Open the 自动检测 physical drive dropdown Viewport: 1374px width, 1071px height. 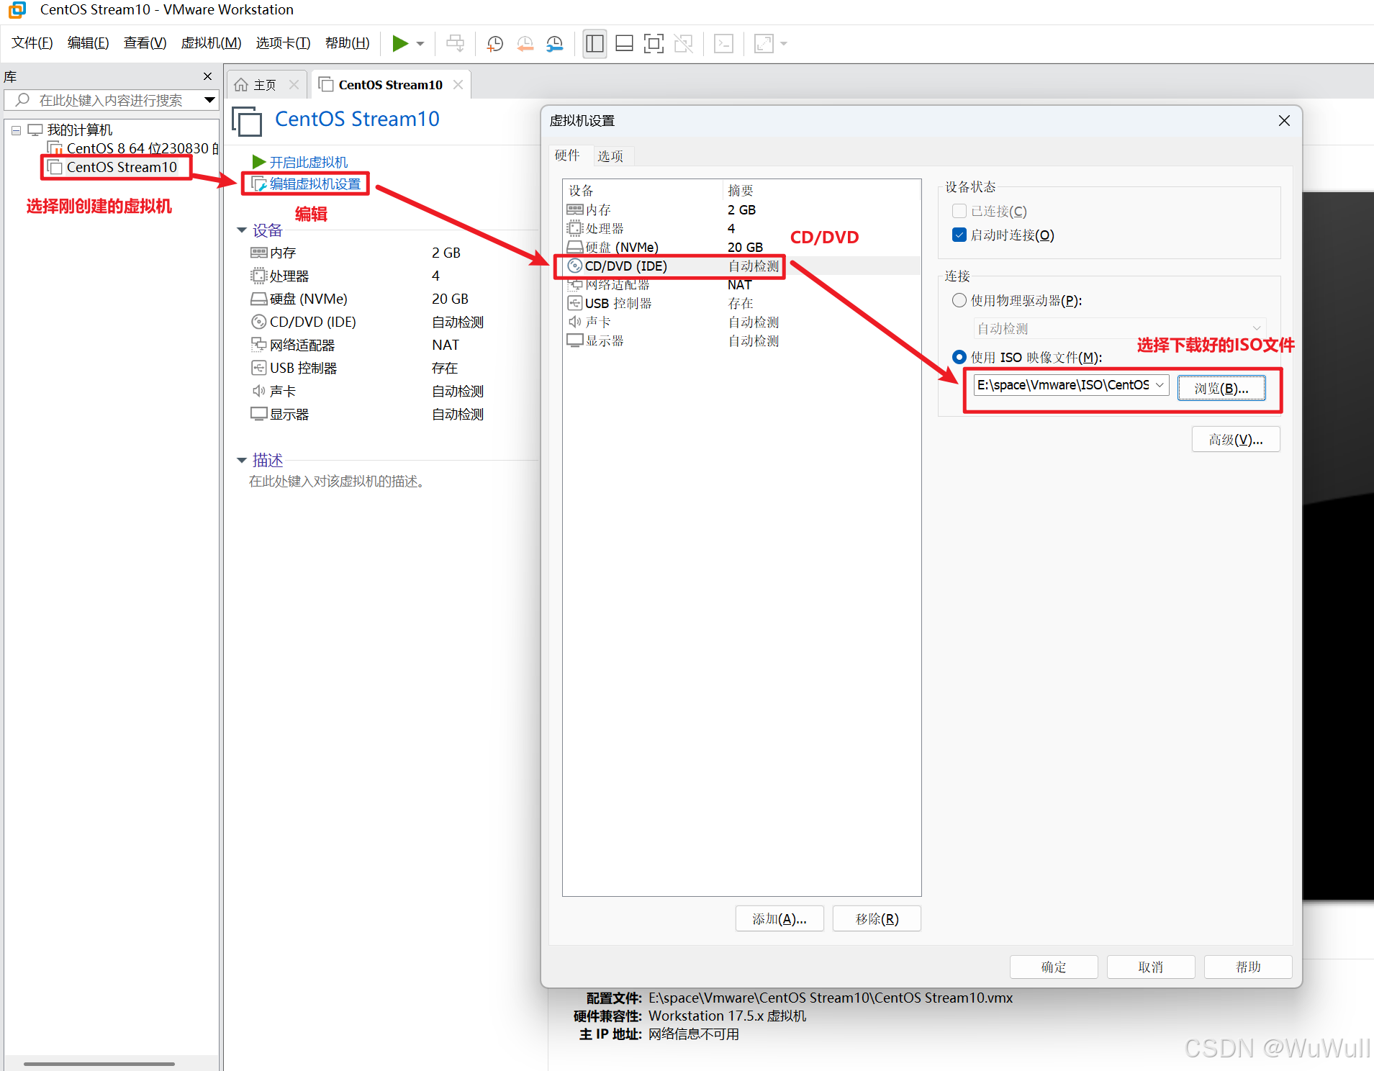coord(1118,328)
